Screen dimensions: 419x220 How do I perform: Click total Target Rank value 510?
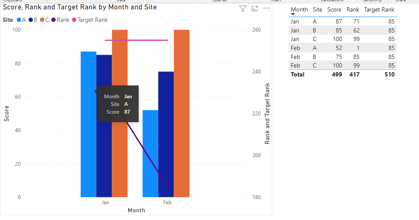[x=390, y=74]
